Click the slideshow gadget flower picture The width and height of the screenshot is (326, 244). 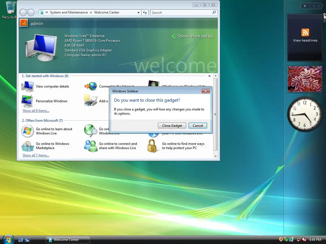[305, 79]
